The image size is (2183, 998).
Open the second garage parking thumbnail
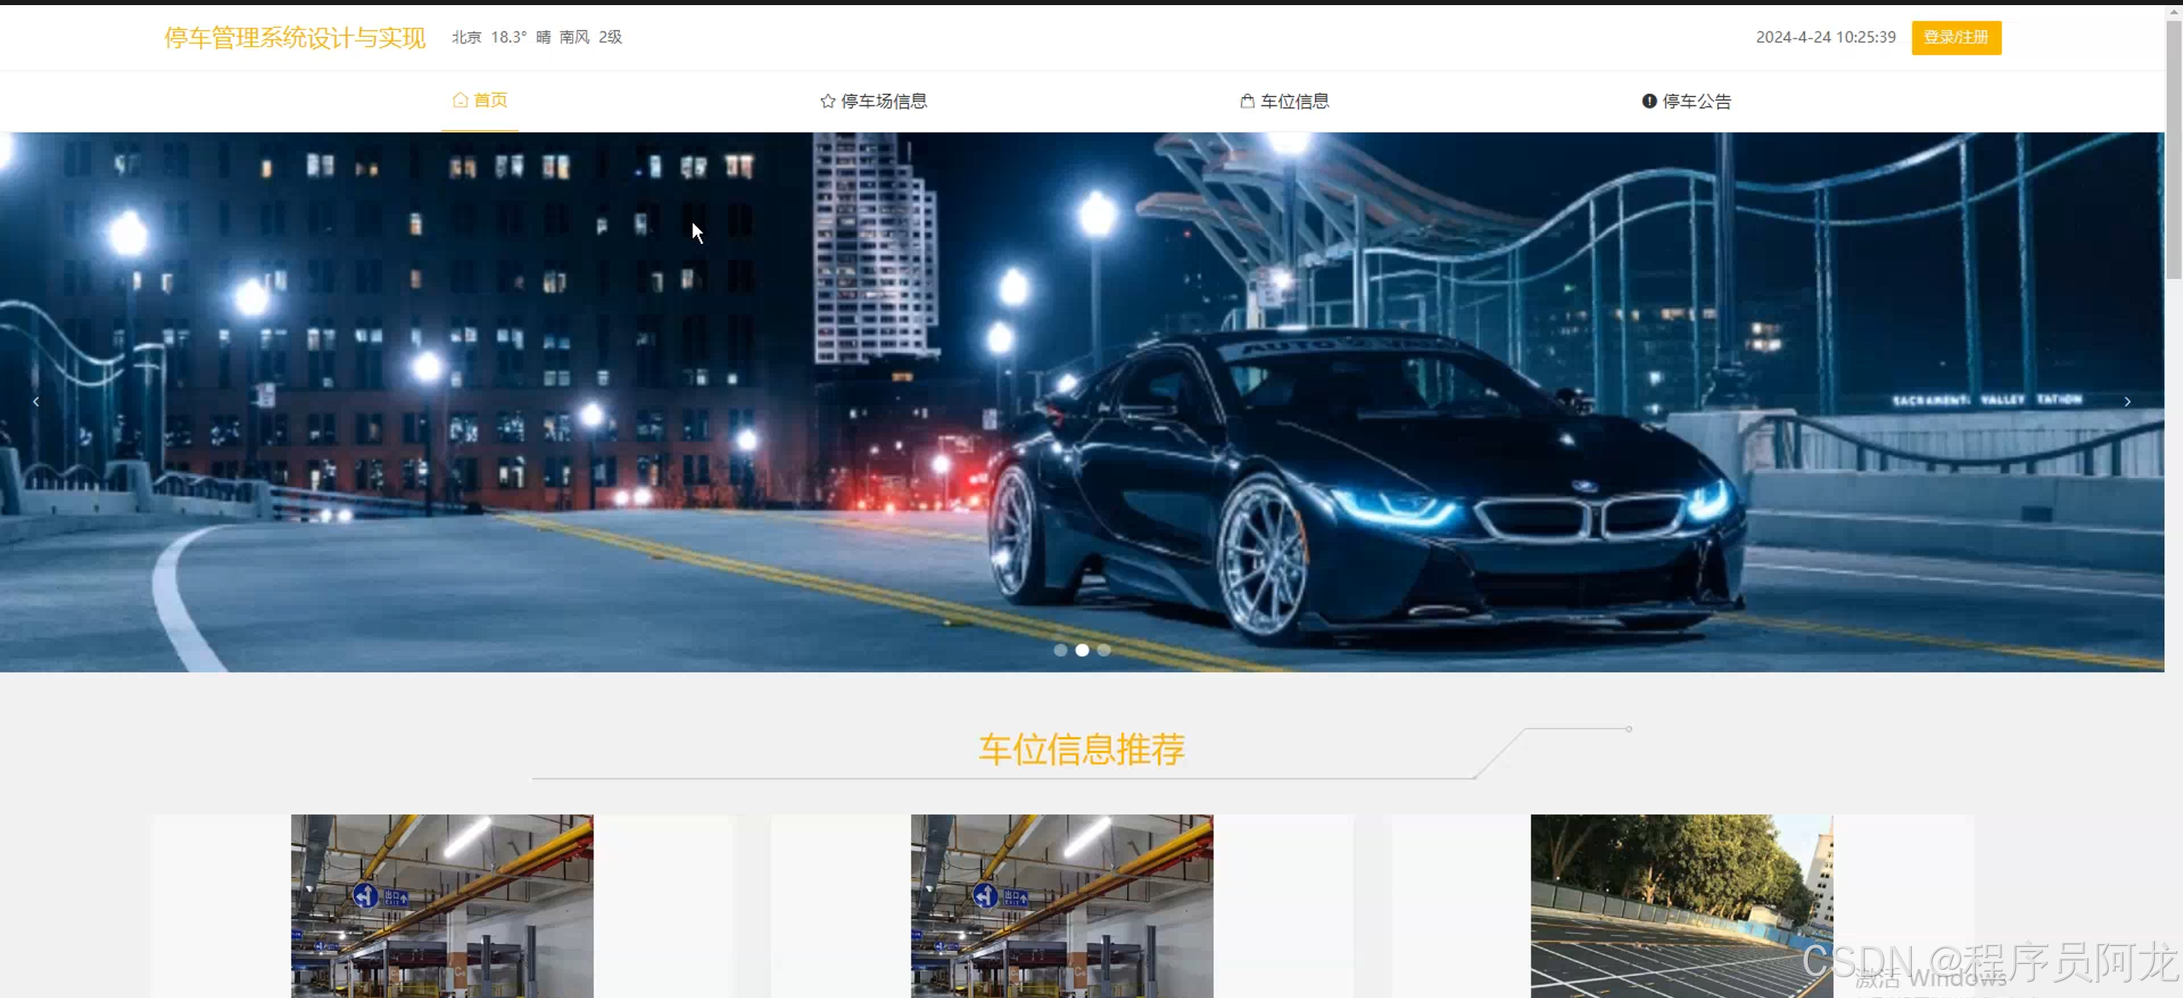point(1062,905)
